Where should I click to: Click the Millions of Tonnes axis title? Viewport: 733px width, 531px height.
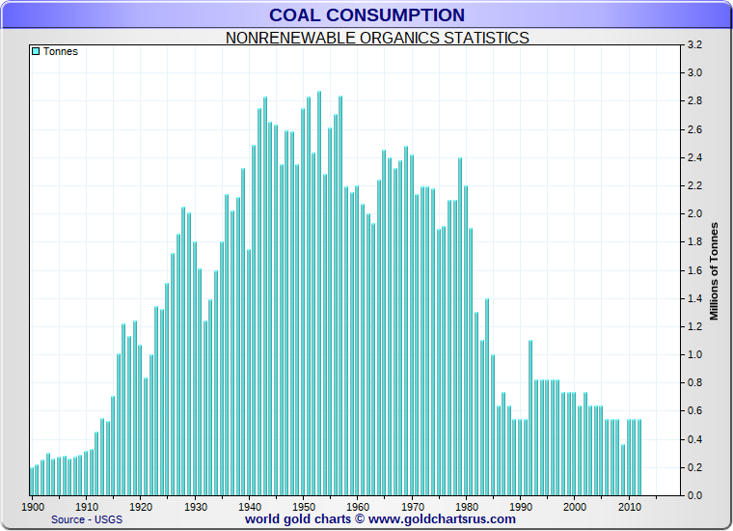[714, 271]
